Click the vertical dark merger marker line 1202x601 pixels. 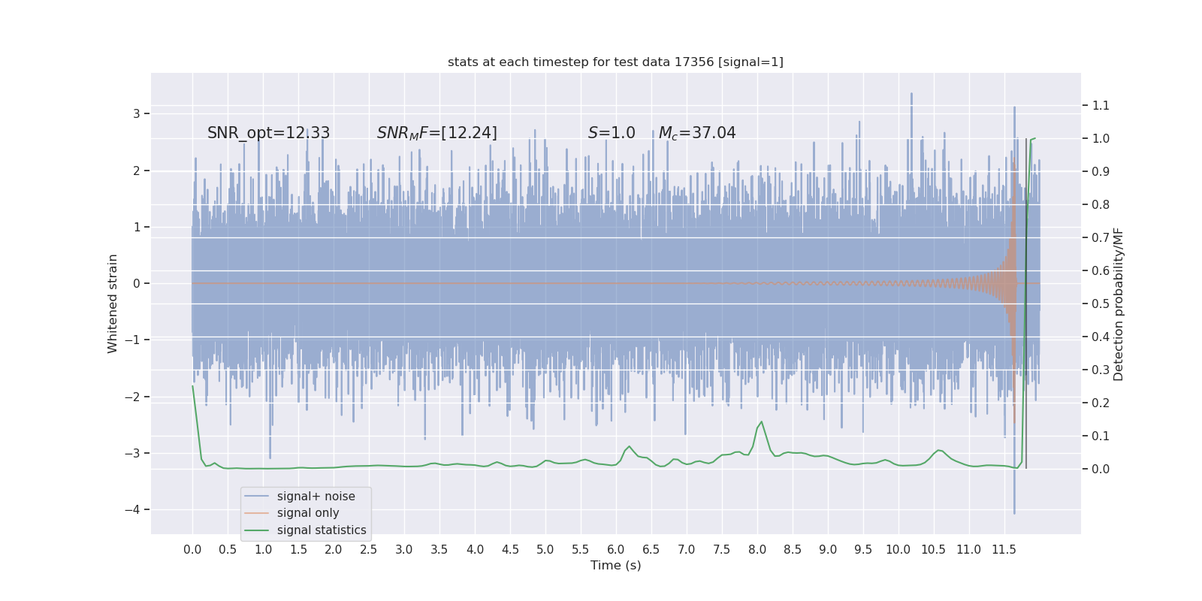point(1026,304)
